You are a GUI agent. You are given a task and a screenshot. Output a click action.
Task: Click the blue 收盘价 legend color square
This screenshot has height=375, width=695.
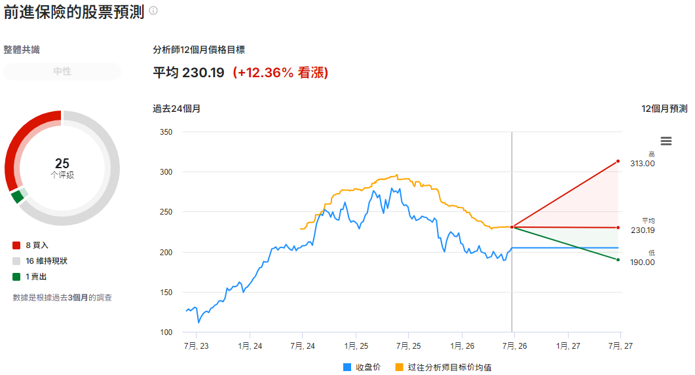(x=347, y=367)
